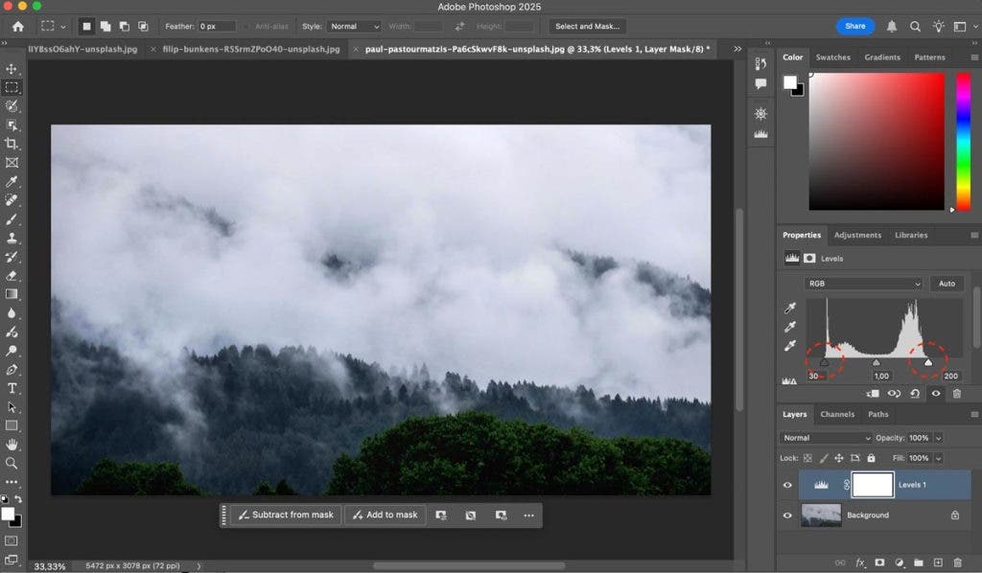Viewport: 982px width, 573px height.
Task: Open layer blend mode dropdown
Action: [826, 438]
